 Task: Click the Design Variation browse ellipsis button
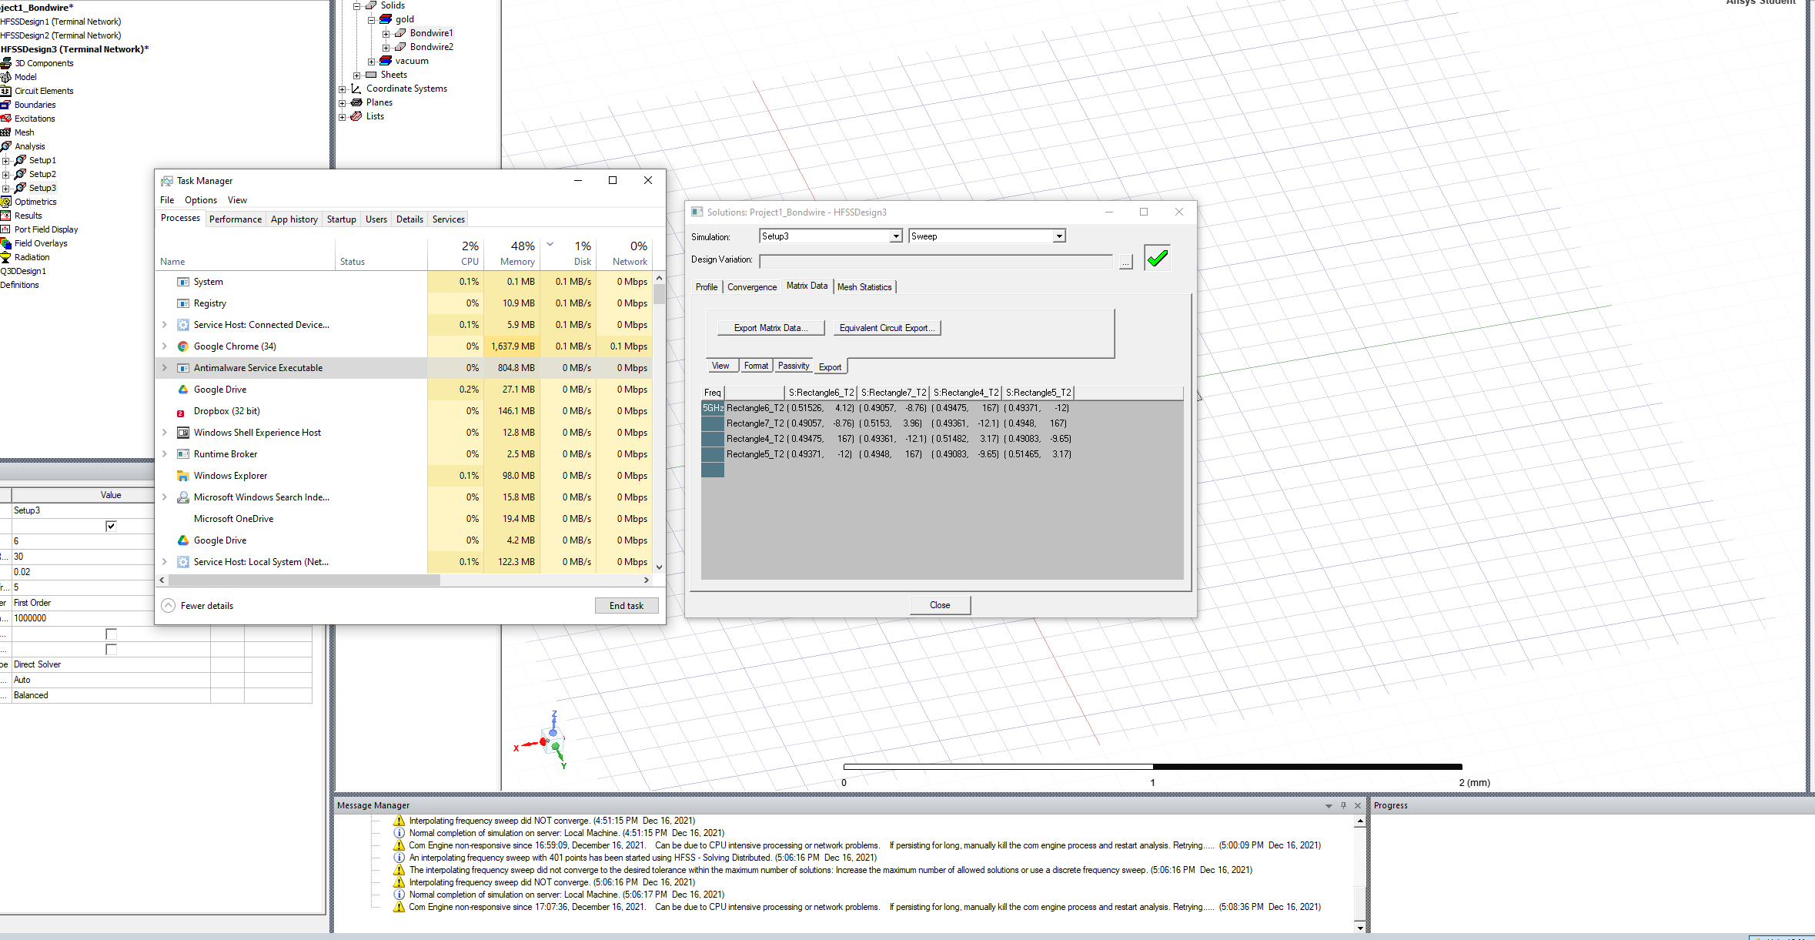pyautogui.click(x=1125, y=263)
